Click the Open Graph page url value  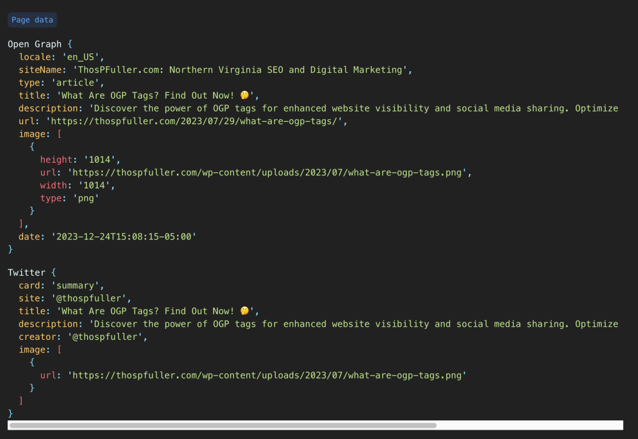point(194,122)
